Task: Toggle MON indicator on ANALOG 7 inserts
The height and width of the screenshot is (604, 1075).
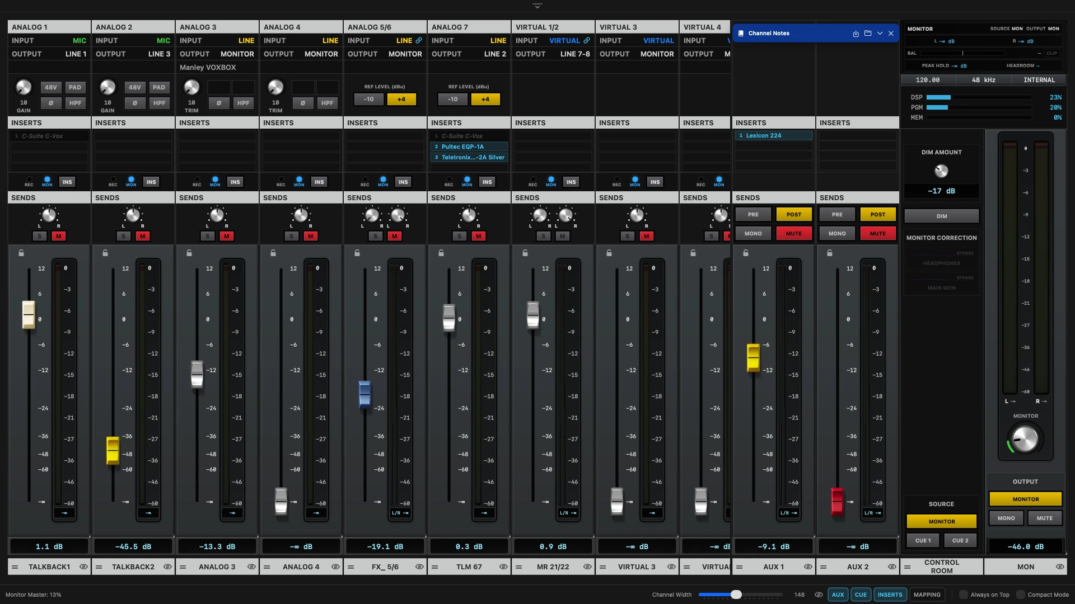Action: click(x=467, y=180)
